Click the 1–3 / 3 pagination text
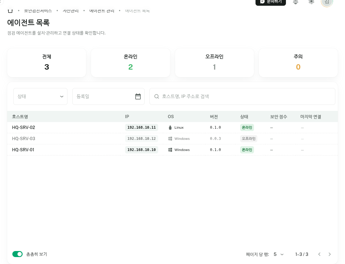The width and height of the screenshot is (345, 264). tap(302, 254)
